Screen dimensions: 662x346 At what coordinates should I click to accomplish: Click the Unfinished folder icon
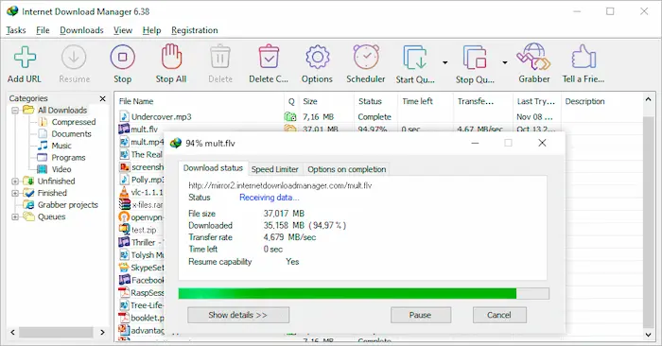tap(28, 181)
